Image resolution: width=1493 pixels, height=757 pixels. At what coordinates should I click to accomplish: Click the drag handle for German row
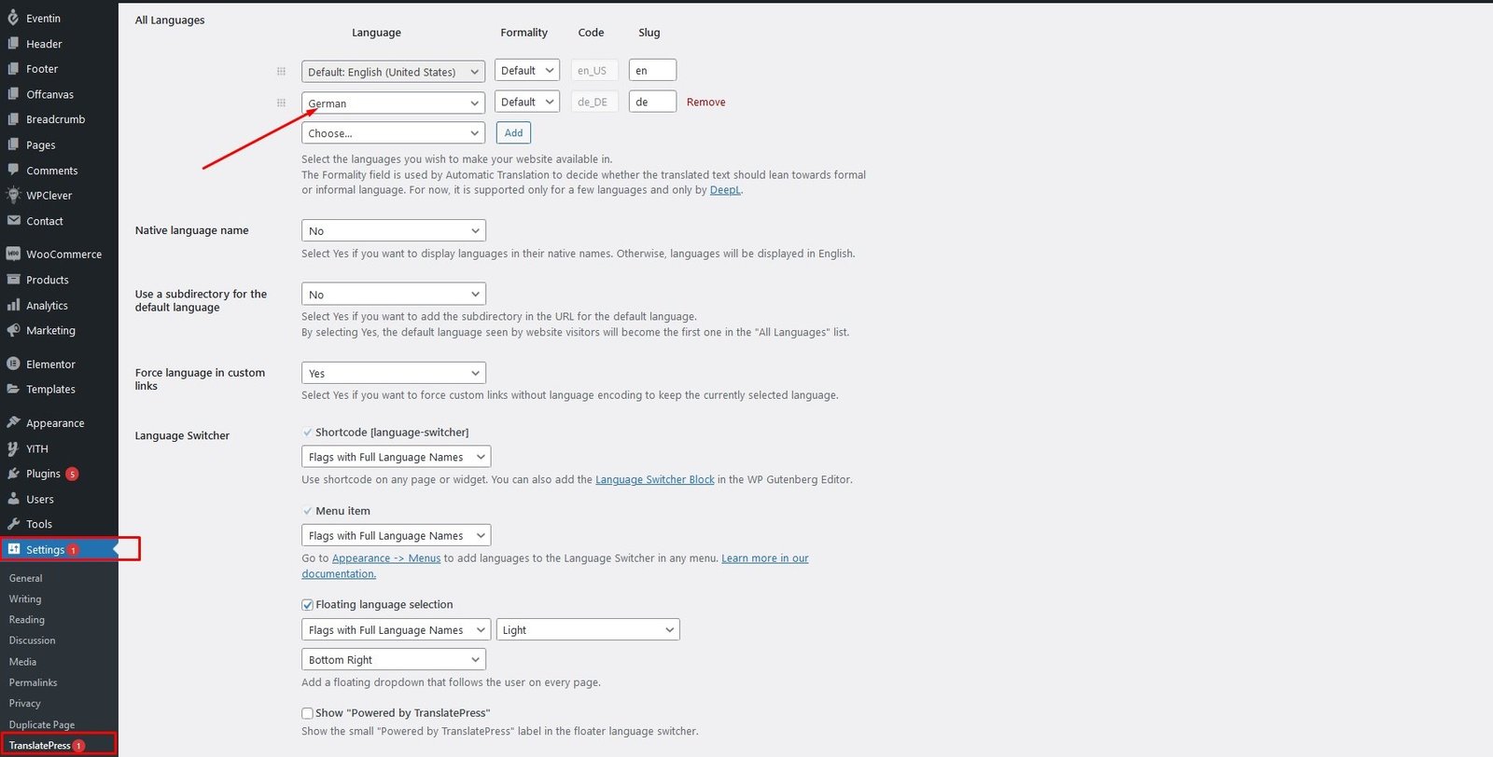point(281,103)
